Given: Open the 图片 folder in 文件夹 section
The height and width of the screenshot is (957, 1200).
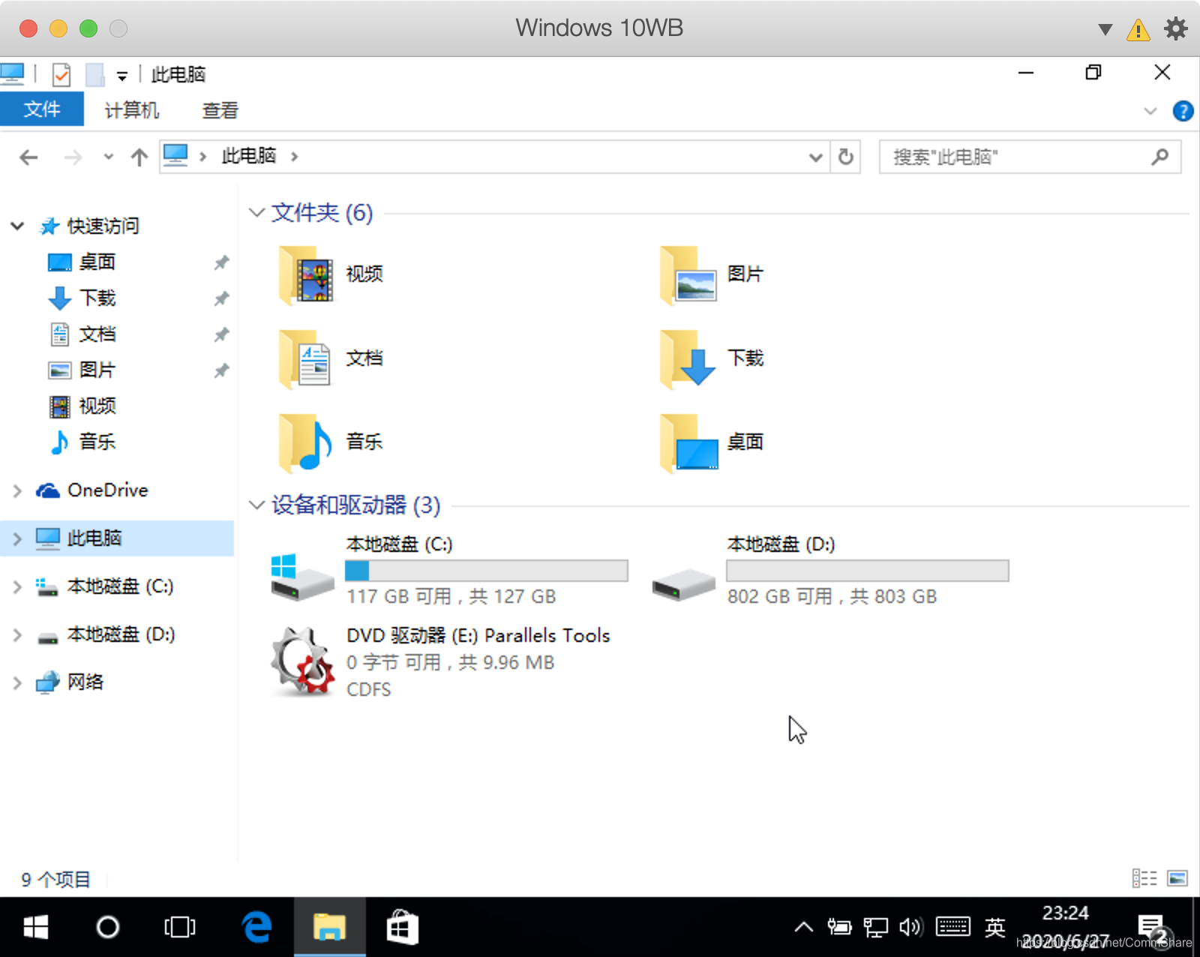Looking at the screenshot, I should [x=712, y=274].
